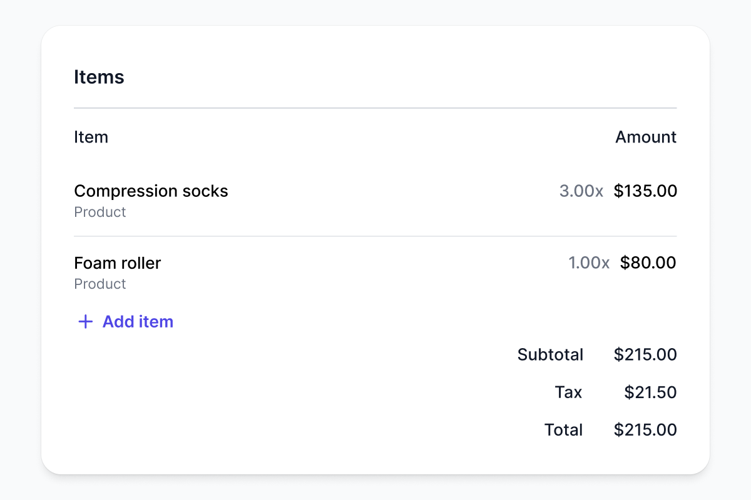Click the $215.00 value next to Subtotal
This screenshot has height=500, width=751.
click(x=645, y=355)
